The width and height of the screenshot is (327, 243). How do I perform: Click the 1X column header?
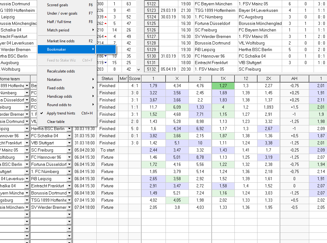click(223, 78)
